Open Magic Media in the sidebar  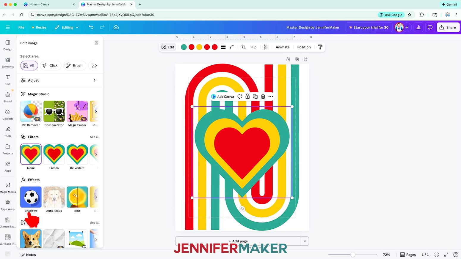click(x=8, y=188)
